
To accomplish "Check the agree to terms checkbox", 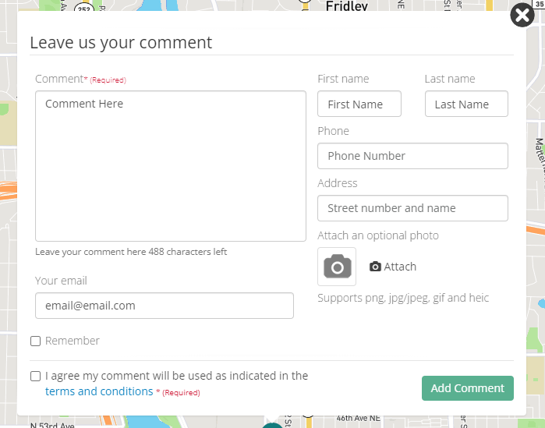I will 36,376.
